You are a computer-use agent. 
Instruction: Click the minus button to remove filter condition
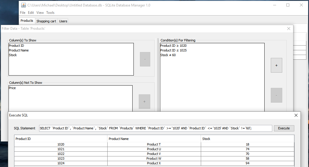point(276,95)
